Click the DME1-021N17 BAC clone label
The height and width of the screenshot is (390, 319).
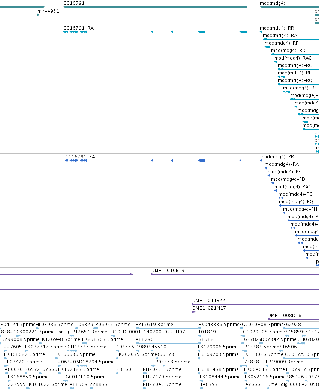point(209,308)
